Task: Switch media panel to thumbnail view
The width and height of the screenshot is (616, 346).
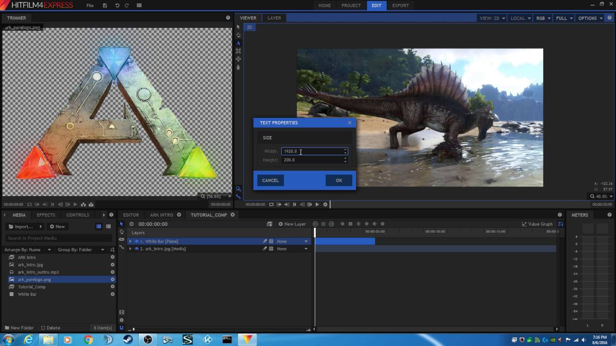Action: coord(99,226)
